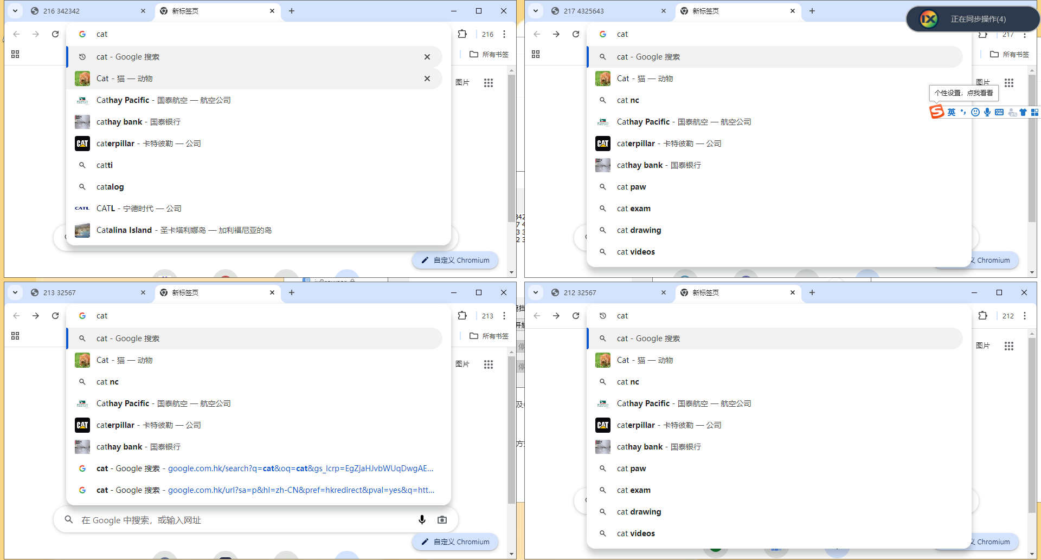Open 所有书签 folder in window 217
The image size is (1041, 560).
[x=1010, y=54]
